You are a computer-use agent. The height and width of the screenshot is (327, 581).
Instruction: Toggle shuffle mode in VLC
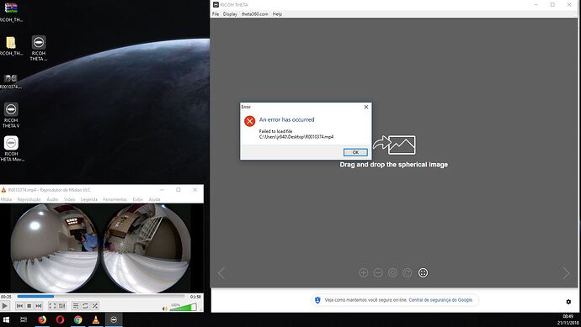point(95,306)
